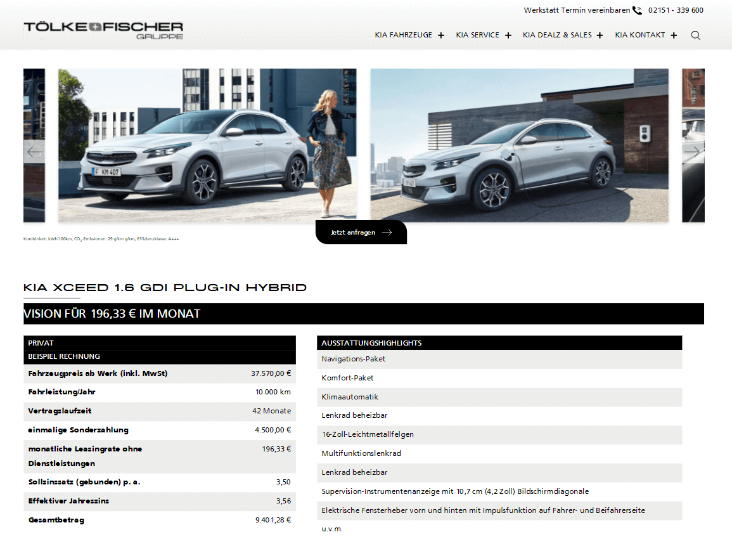
Task: Click the KIA XCEED 1.6 GDI PLUG-IN HYBRID heading
Action: pyautogui.click(x=165, y=288)
